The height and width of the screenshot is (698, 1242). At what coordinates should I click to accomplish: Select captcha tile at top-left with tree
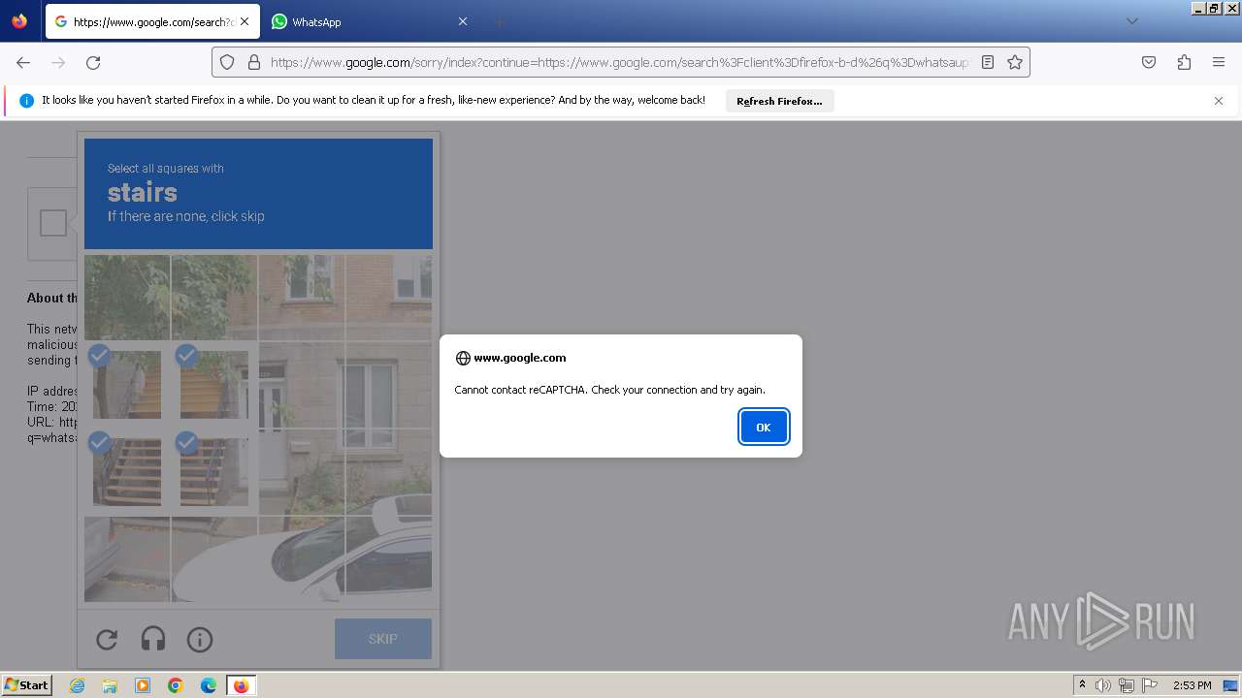click(127, 298)
